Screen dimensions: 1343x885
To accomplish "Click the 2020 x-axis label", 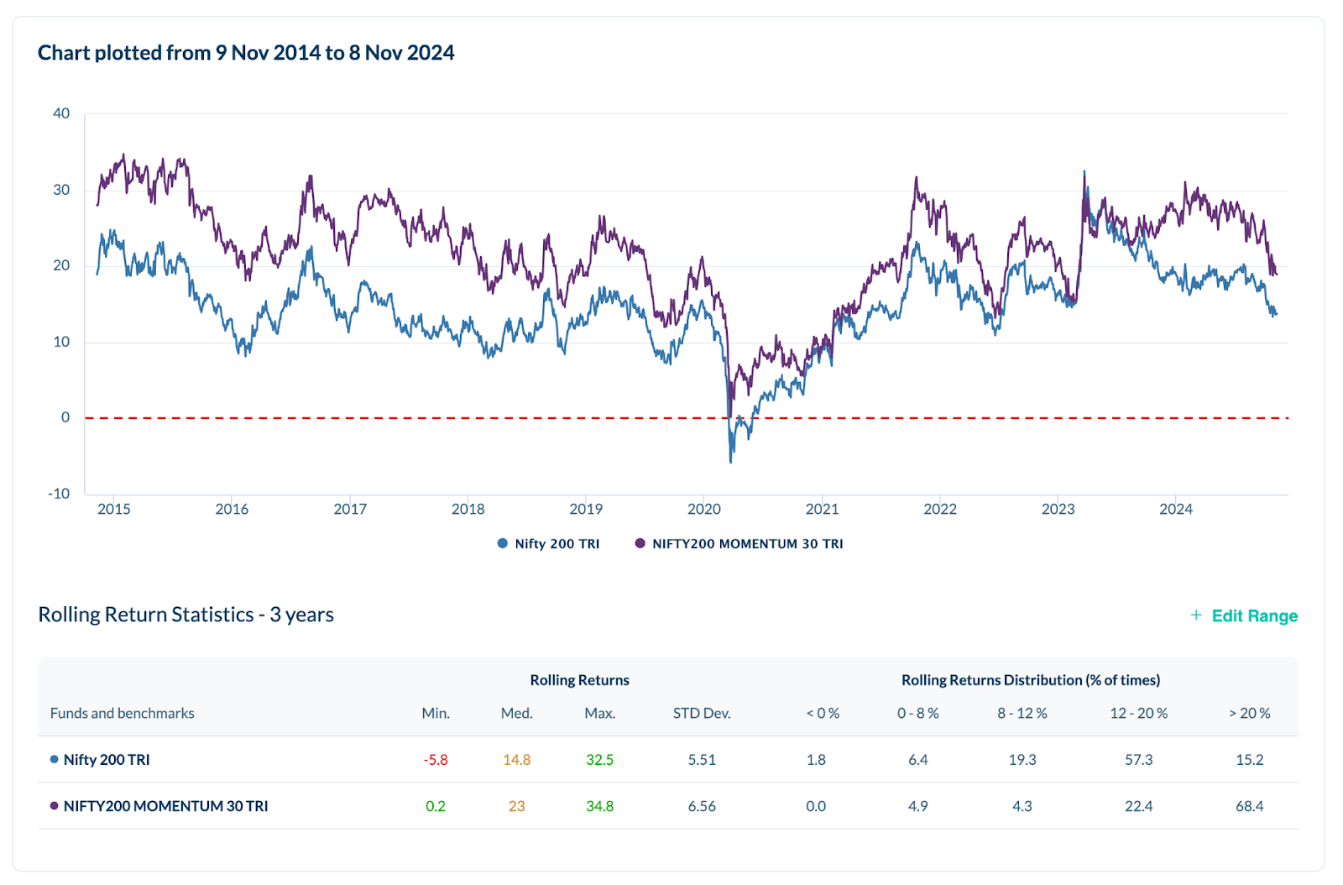I will (704, 509).
